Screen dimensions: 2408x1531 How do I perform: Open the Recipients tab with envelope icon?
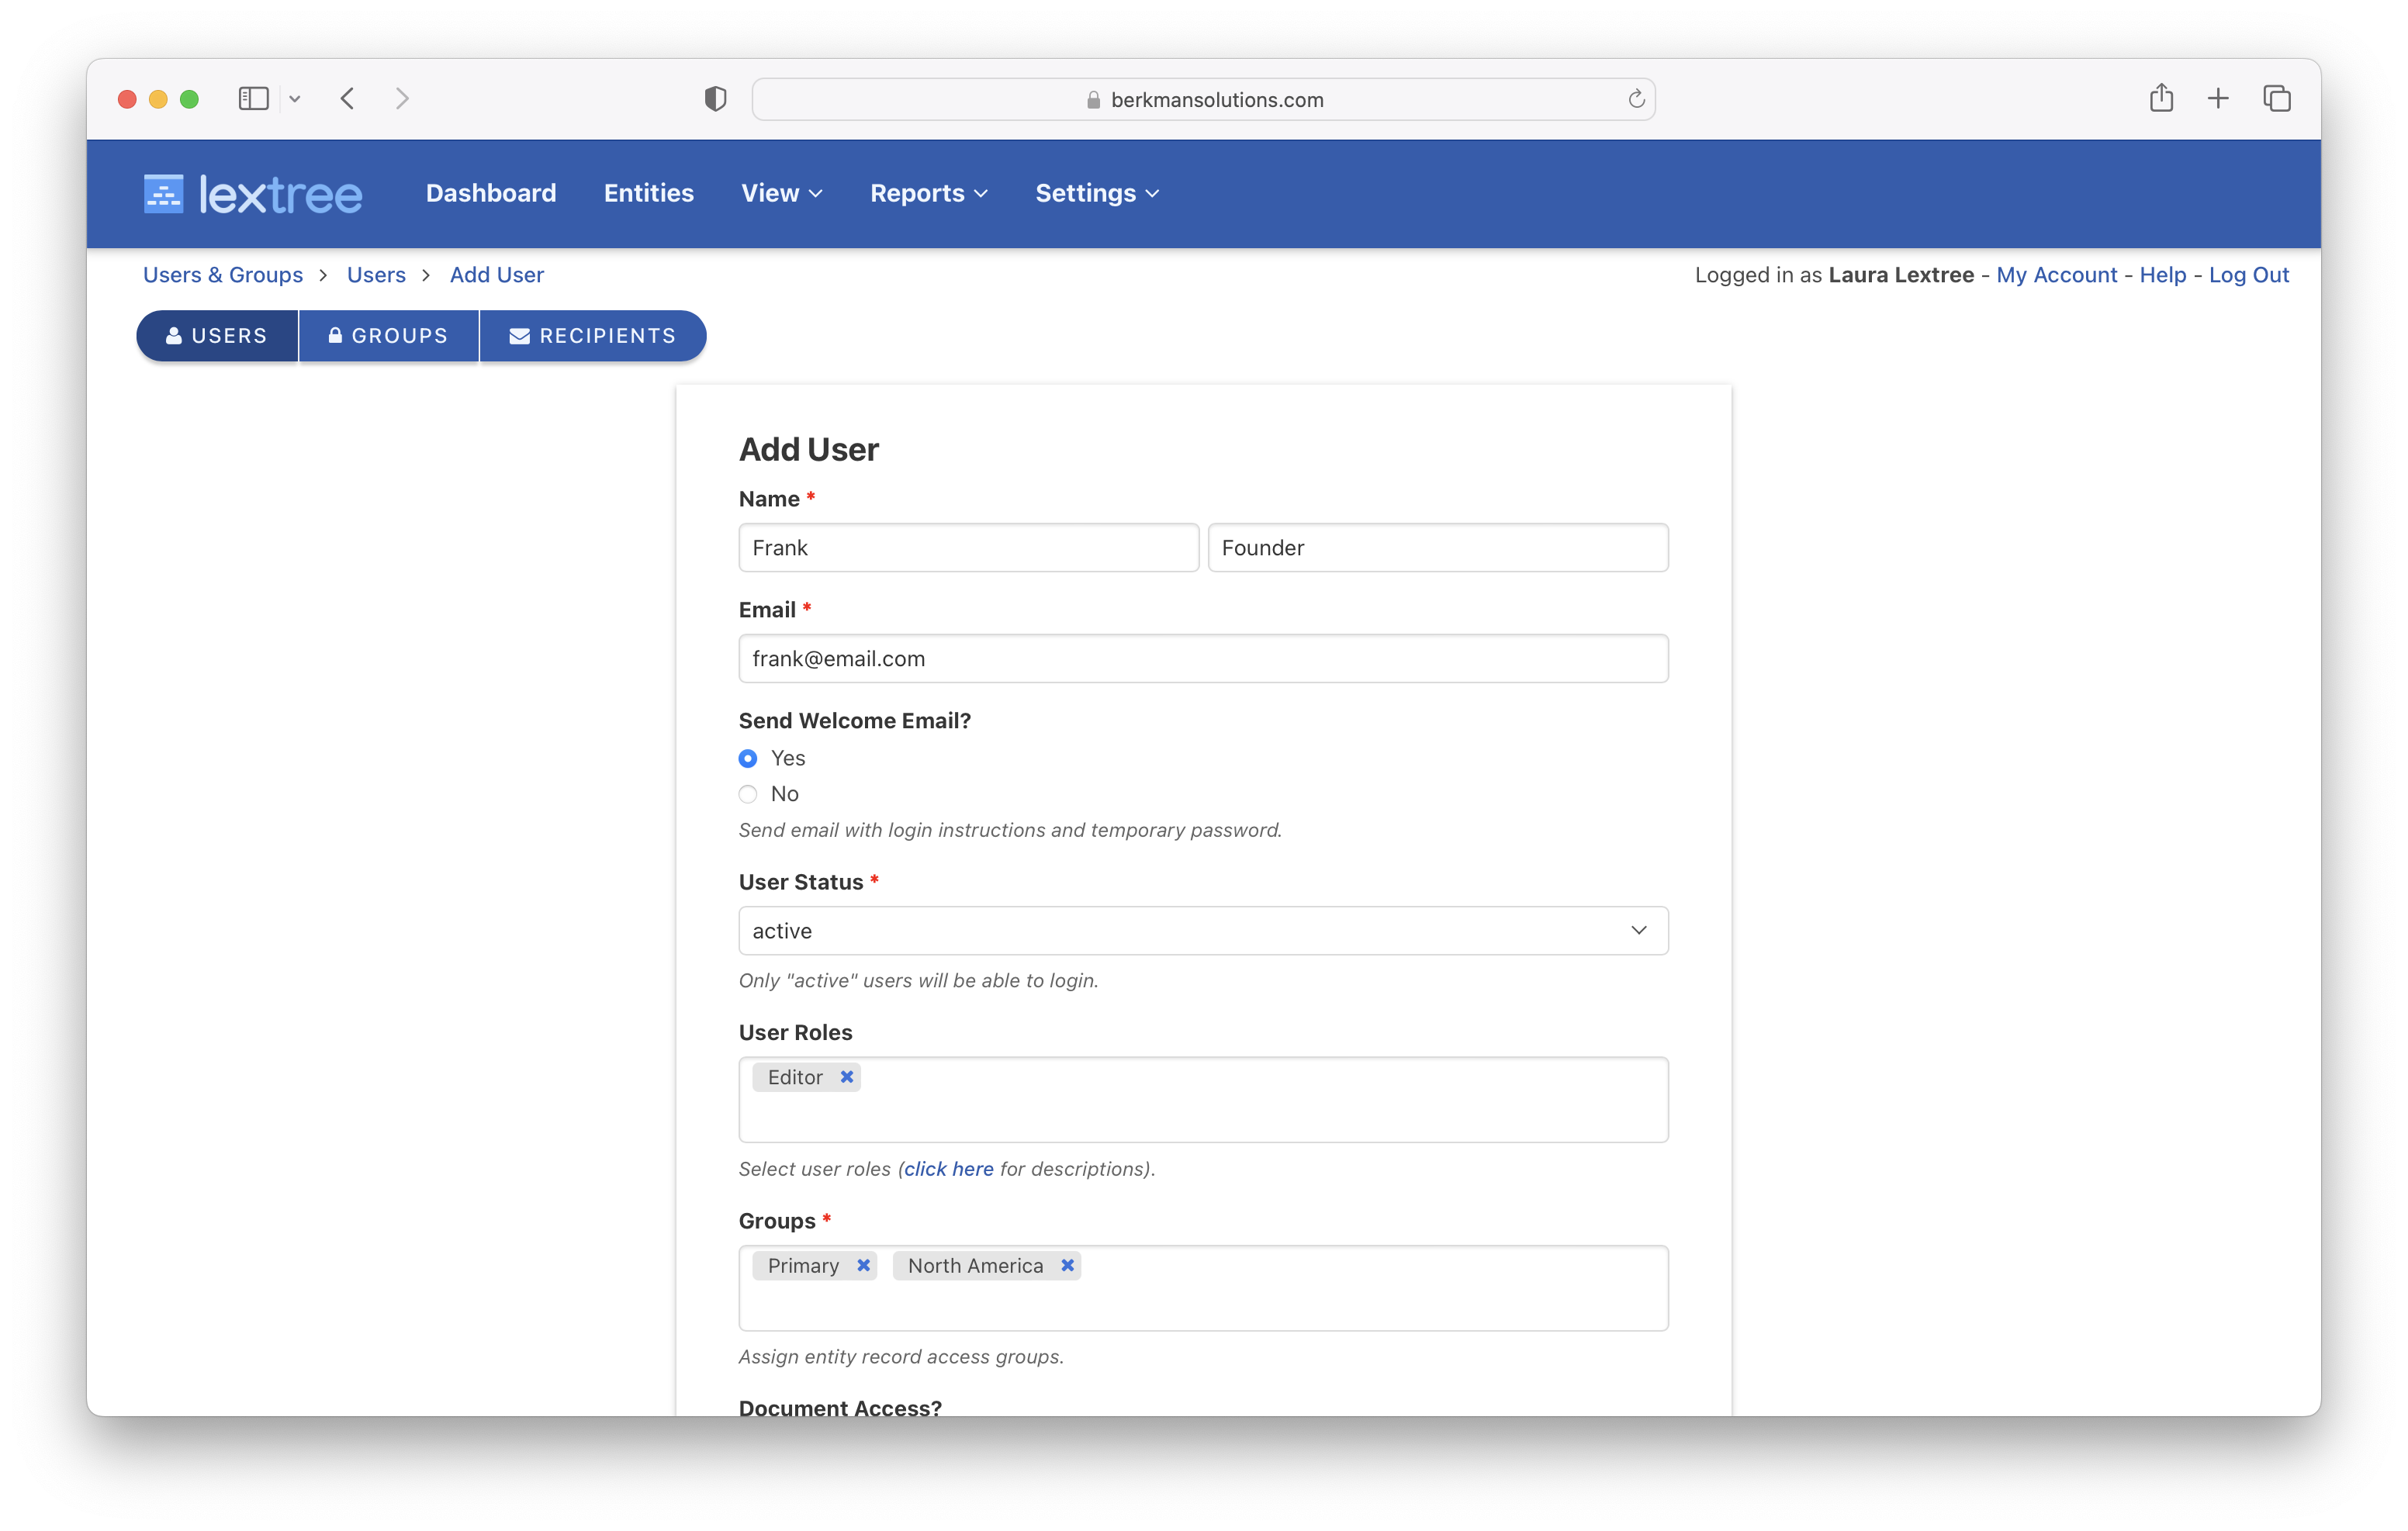click(x=592, y=336)
